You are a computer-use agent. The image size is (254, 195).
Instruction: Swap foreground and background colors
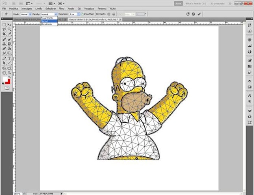pyautogui.click(x=9, y=77)
